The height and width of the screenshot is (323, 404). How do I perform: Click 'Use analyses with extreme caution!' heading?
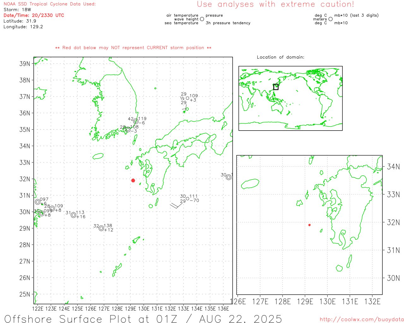(276, 4)
